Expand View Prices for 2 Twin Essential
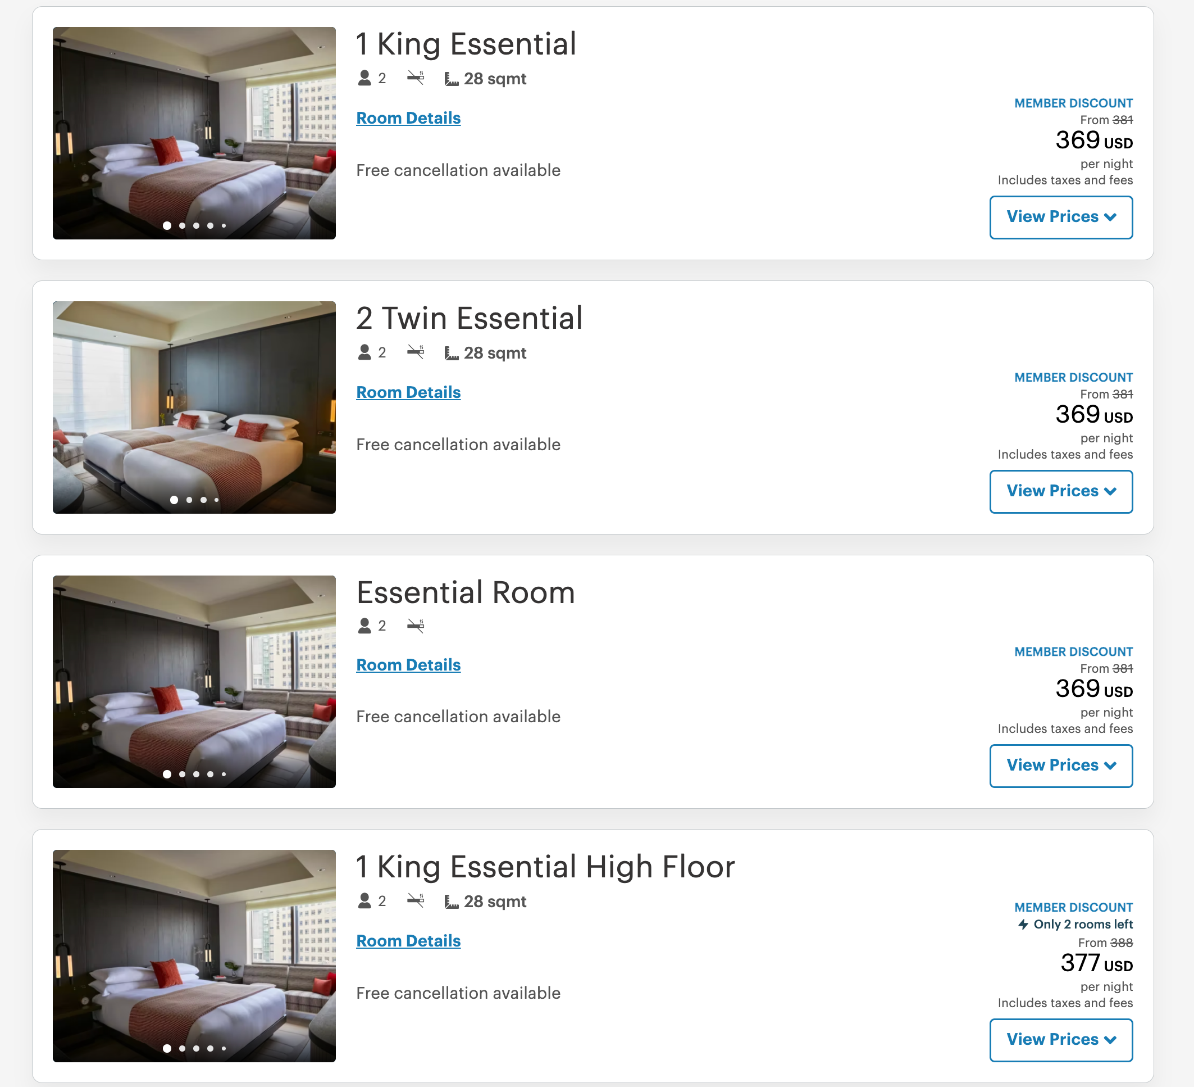The image size is (1194, 1087). click(x=1061, y=491)
